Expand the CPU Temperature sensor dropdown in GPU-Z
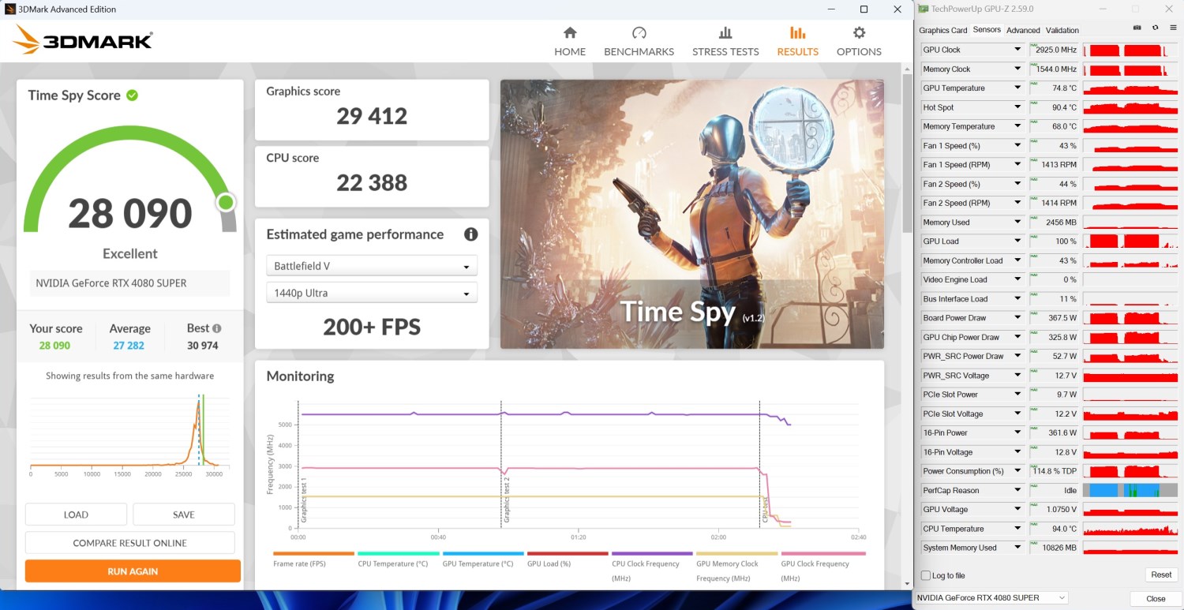This screenshot has width=1184, height=610. click(1017, 529)
